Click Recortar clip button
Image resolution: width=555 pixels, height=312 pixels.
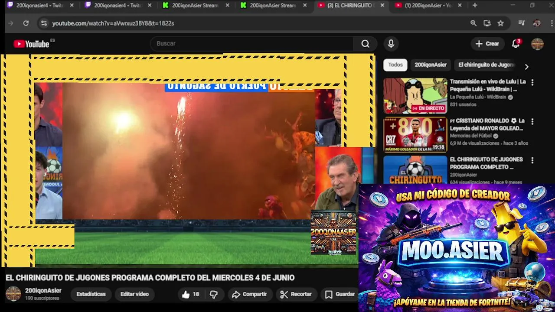pos(296,294)
